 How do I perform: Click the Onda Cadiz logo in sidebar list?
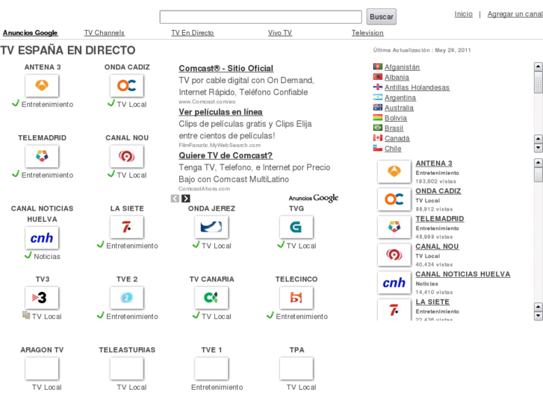tap(394, 199)
